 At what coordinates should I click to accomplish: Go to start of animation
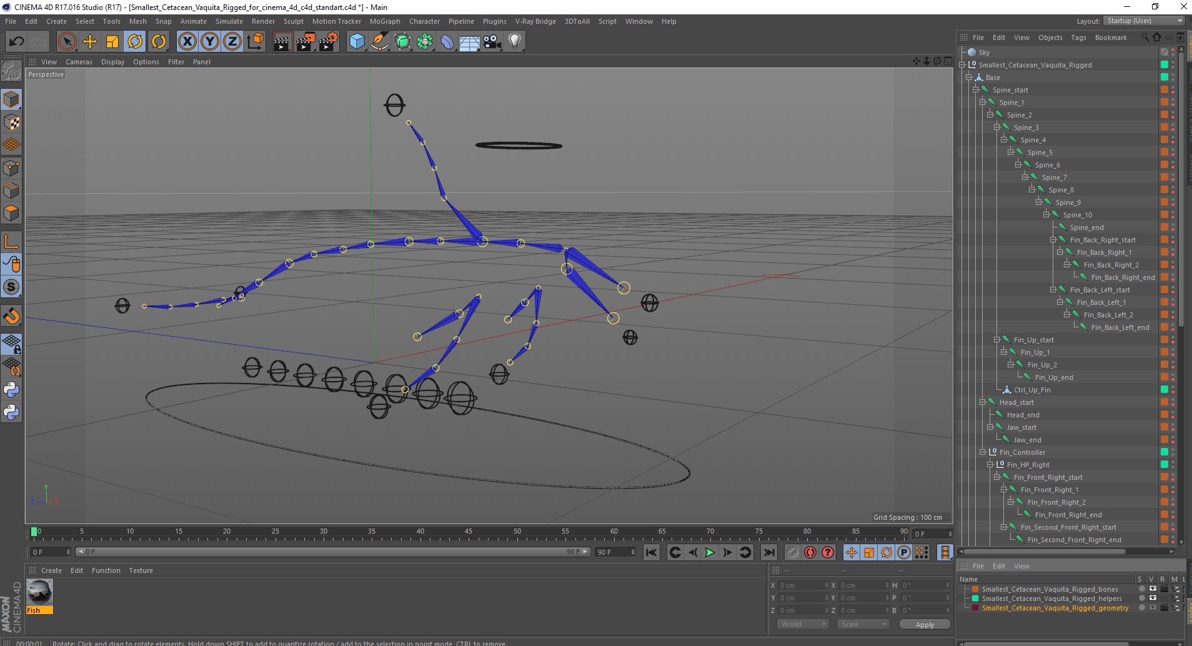(652, 552)
